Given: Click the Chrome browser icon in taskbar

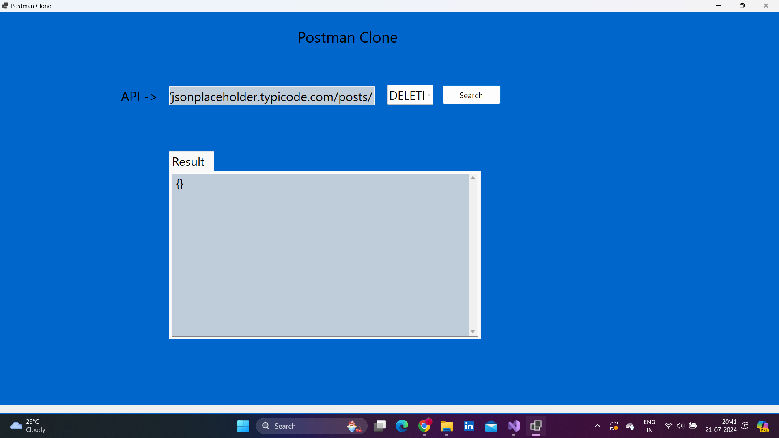Looking at the screenshot, I should pyautogui.click(x=424, y=426).
